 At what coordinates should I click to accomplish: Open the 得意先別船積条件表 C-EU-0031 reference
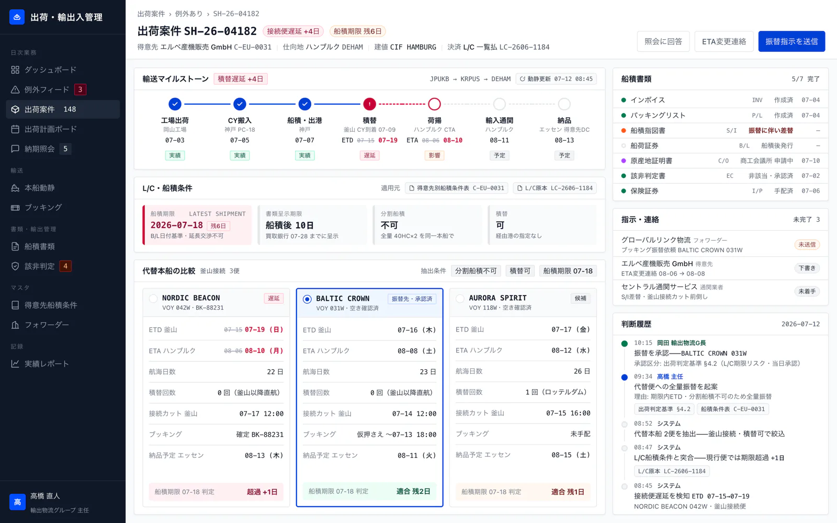[x=456, y=188]
